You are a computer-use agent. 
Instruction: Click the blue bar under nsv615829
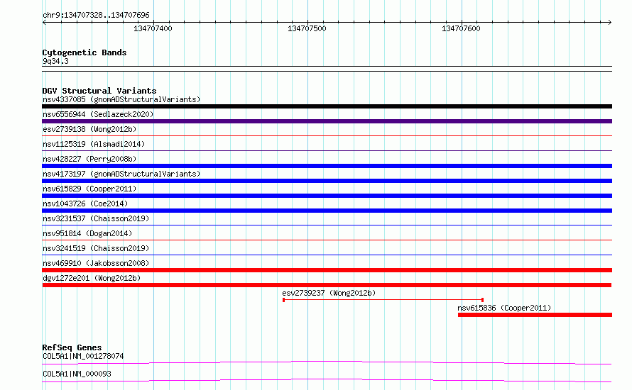(327, 196)
